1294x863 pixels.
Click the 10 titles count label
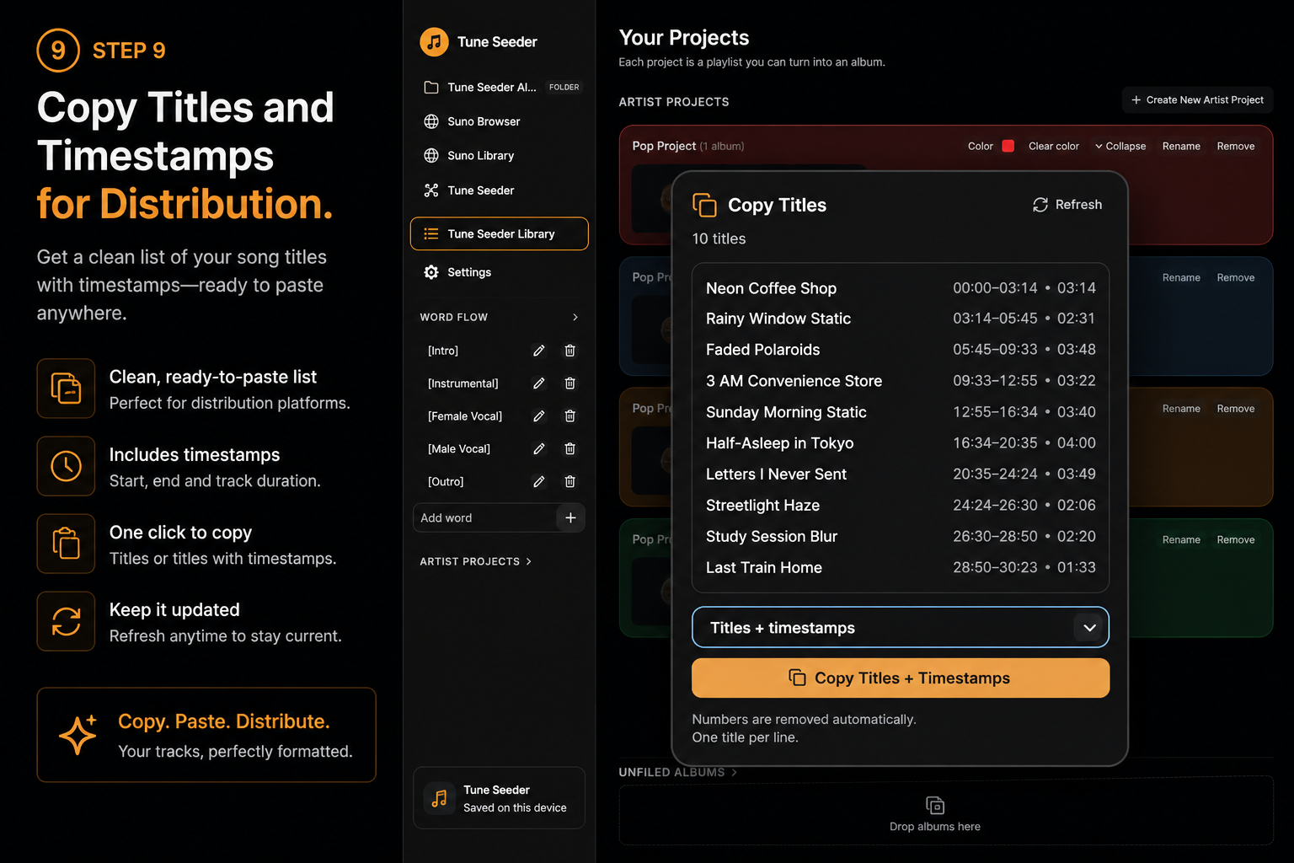tap(719, 239)
